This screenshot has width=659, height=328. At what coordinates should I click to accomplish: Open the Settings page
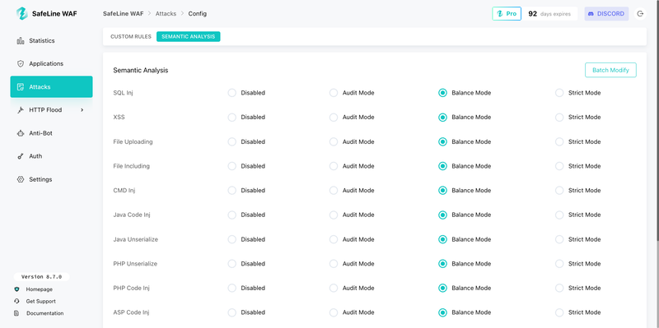click(x=51, y=179)
